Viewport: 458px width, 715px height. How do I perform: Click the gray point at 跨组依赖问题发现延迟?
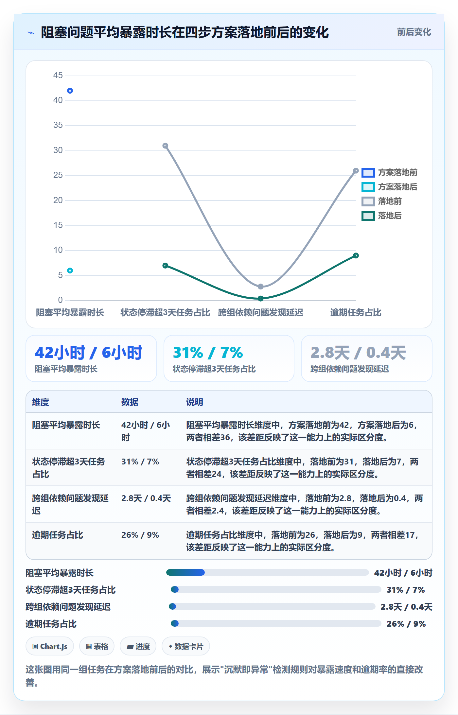pyautogui.click(x=261, y=287)
